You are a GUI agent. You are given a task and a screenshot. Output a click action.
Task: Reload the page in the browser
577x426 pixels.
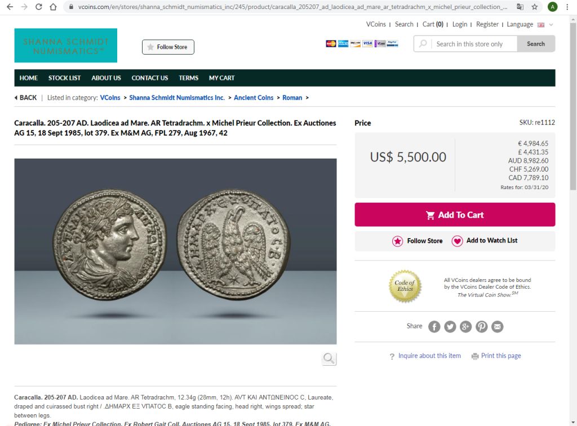[39, 7]
